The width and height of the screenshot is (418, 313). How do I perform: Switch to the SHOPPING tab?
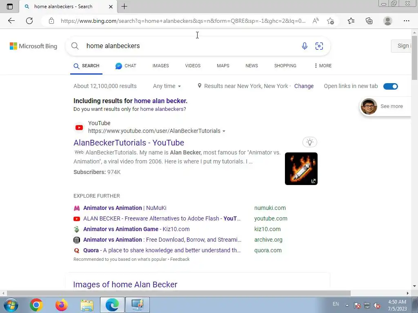click(x=285, y=66)
